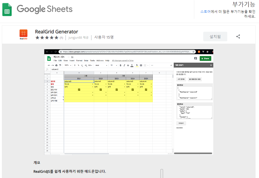Click the RealGrid Generator add-on icon
This screenshot has width=259, height=178.
tap(24, 34)
